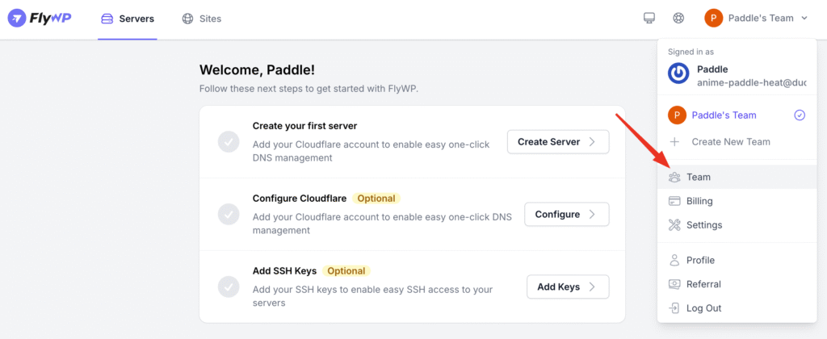Click the plus icon for Create New Team
This screenshot has height=339, width=827.
[674, 142]
